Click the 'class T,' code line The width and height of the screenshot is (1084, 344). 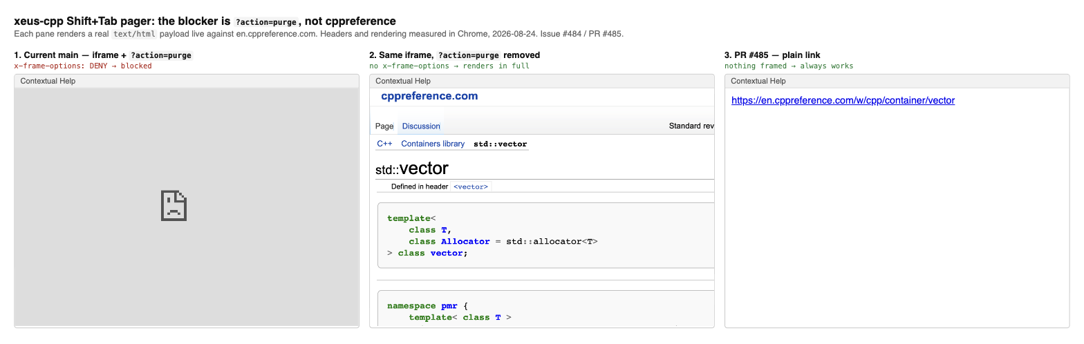tap(430, 230)
